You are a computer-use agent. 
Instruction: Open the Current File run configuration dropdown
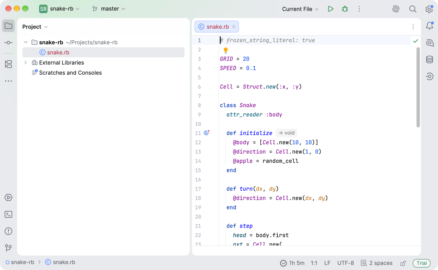click(x=300, y=9)
